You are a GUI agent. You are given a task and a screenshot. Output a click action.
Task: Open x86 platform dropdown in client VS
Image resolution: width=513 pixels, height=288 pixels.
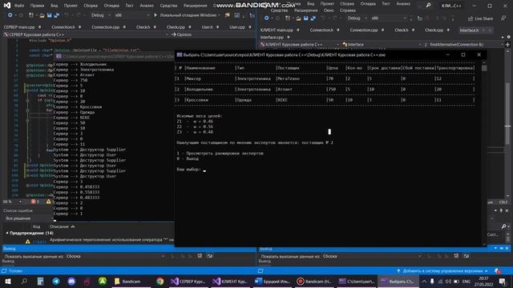pyautogui.click(x=389, y=18)
